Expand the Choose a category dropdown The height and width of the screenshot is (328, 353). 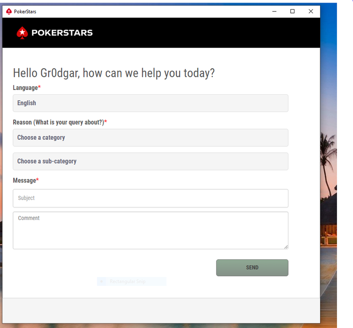pyautogui.click(x=150, y=138)
